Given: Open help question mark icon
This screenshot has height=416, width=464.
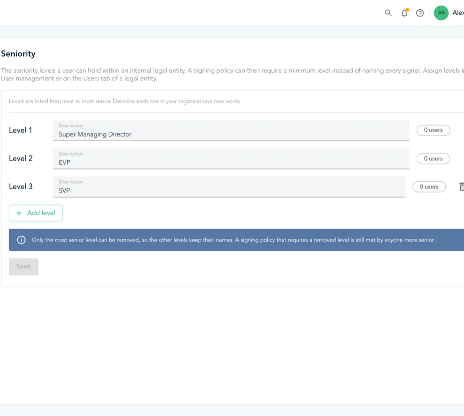Looking at the screenshot, I should [x=420, y=13].
